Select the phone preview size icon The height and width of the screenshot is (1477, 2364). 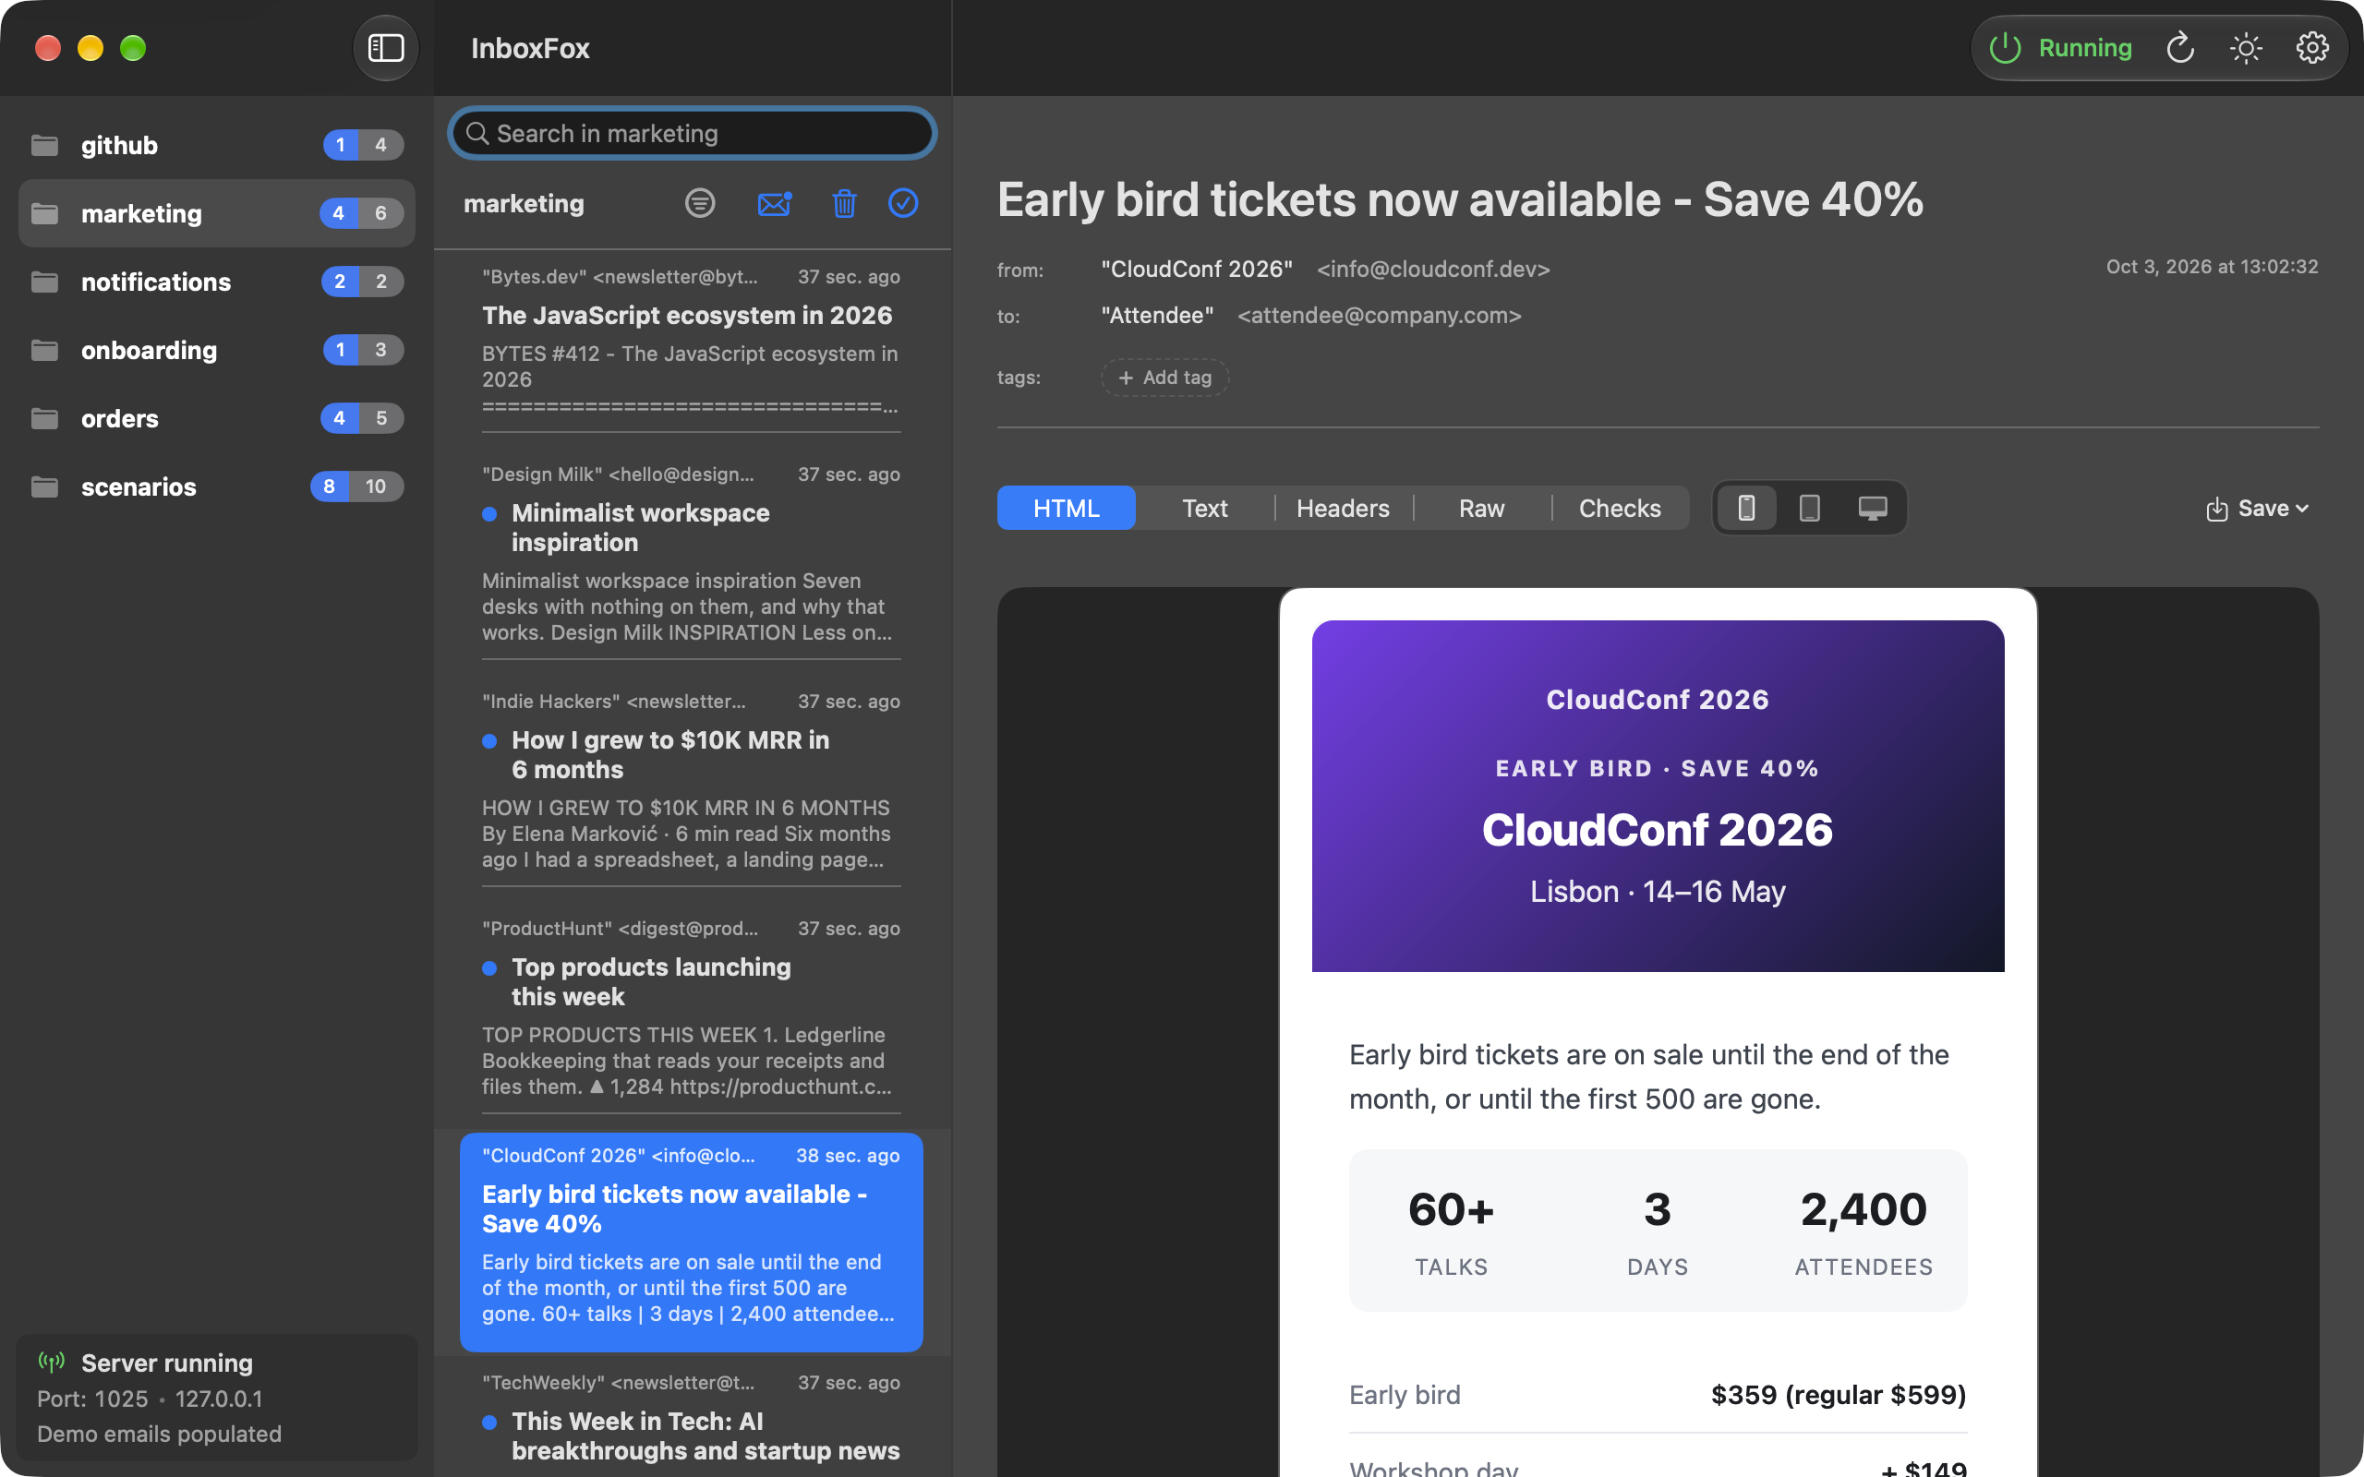(1746, 508)
